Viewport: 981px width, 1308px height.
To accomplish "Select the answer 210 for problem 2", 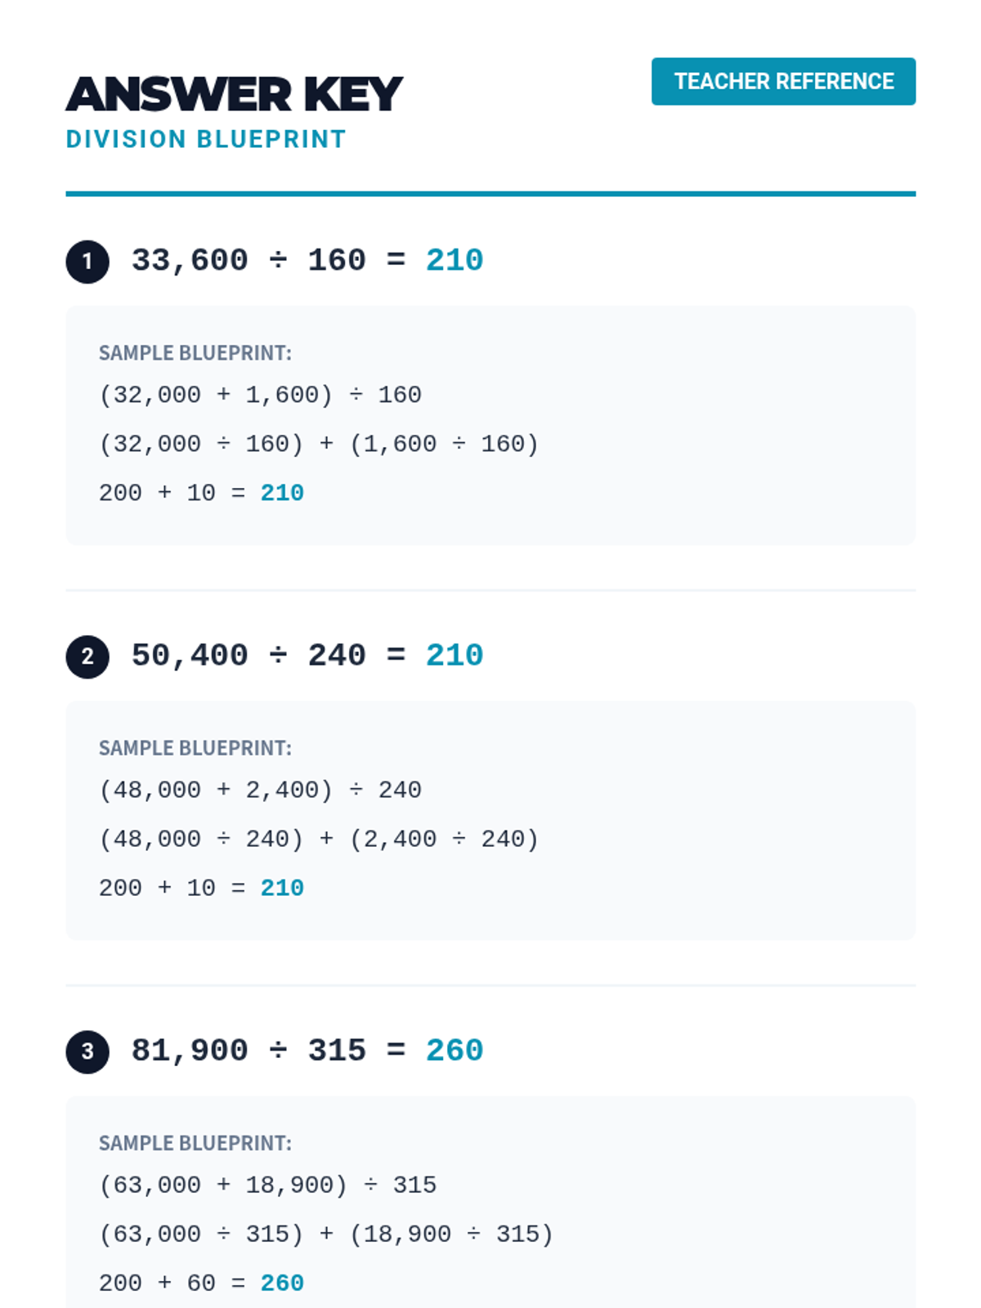I will pyautogui.click(x=455, y=656).
